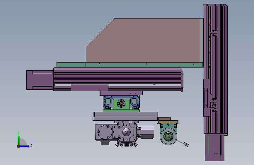
Task: Select the gray motor right of octagonal housing
Action: pyautogui.click(x=146, y=132)
